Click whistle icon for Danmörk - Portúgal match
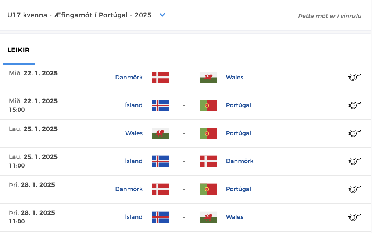372x233 pixels. 354,189
